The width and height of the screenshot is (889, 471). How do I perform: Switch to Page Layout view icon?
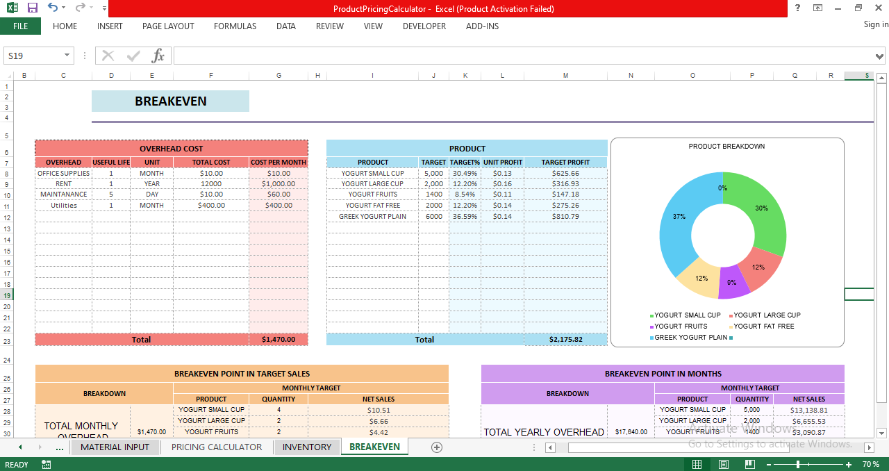723,464
